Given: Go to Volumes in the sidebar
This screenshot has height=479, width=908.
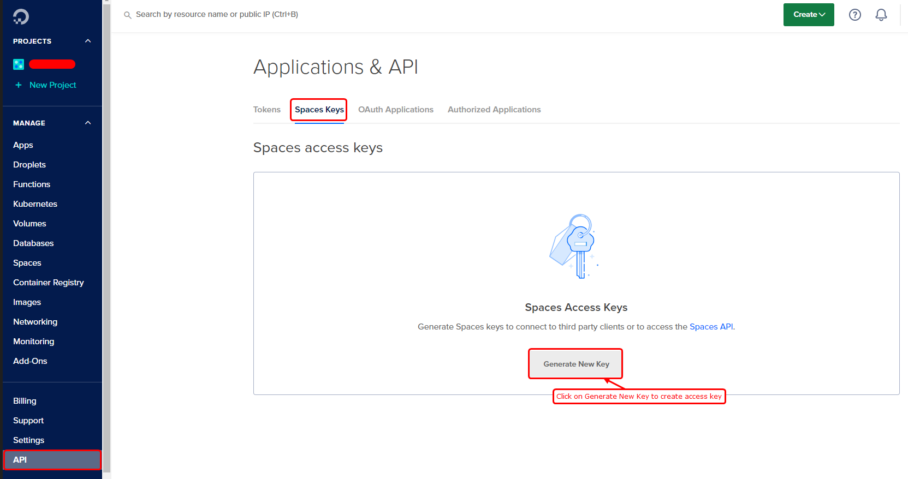Looking at the screenshot, I should tap(29, 224).
